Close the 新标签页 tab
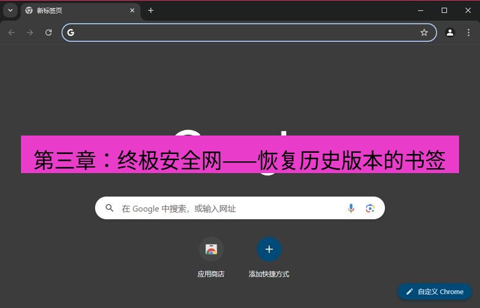The image size is (480, 308). click(x=132, y=10)
